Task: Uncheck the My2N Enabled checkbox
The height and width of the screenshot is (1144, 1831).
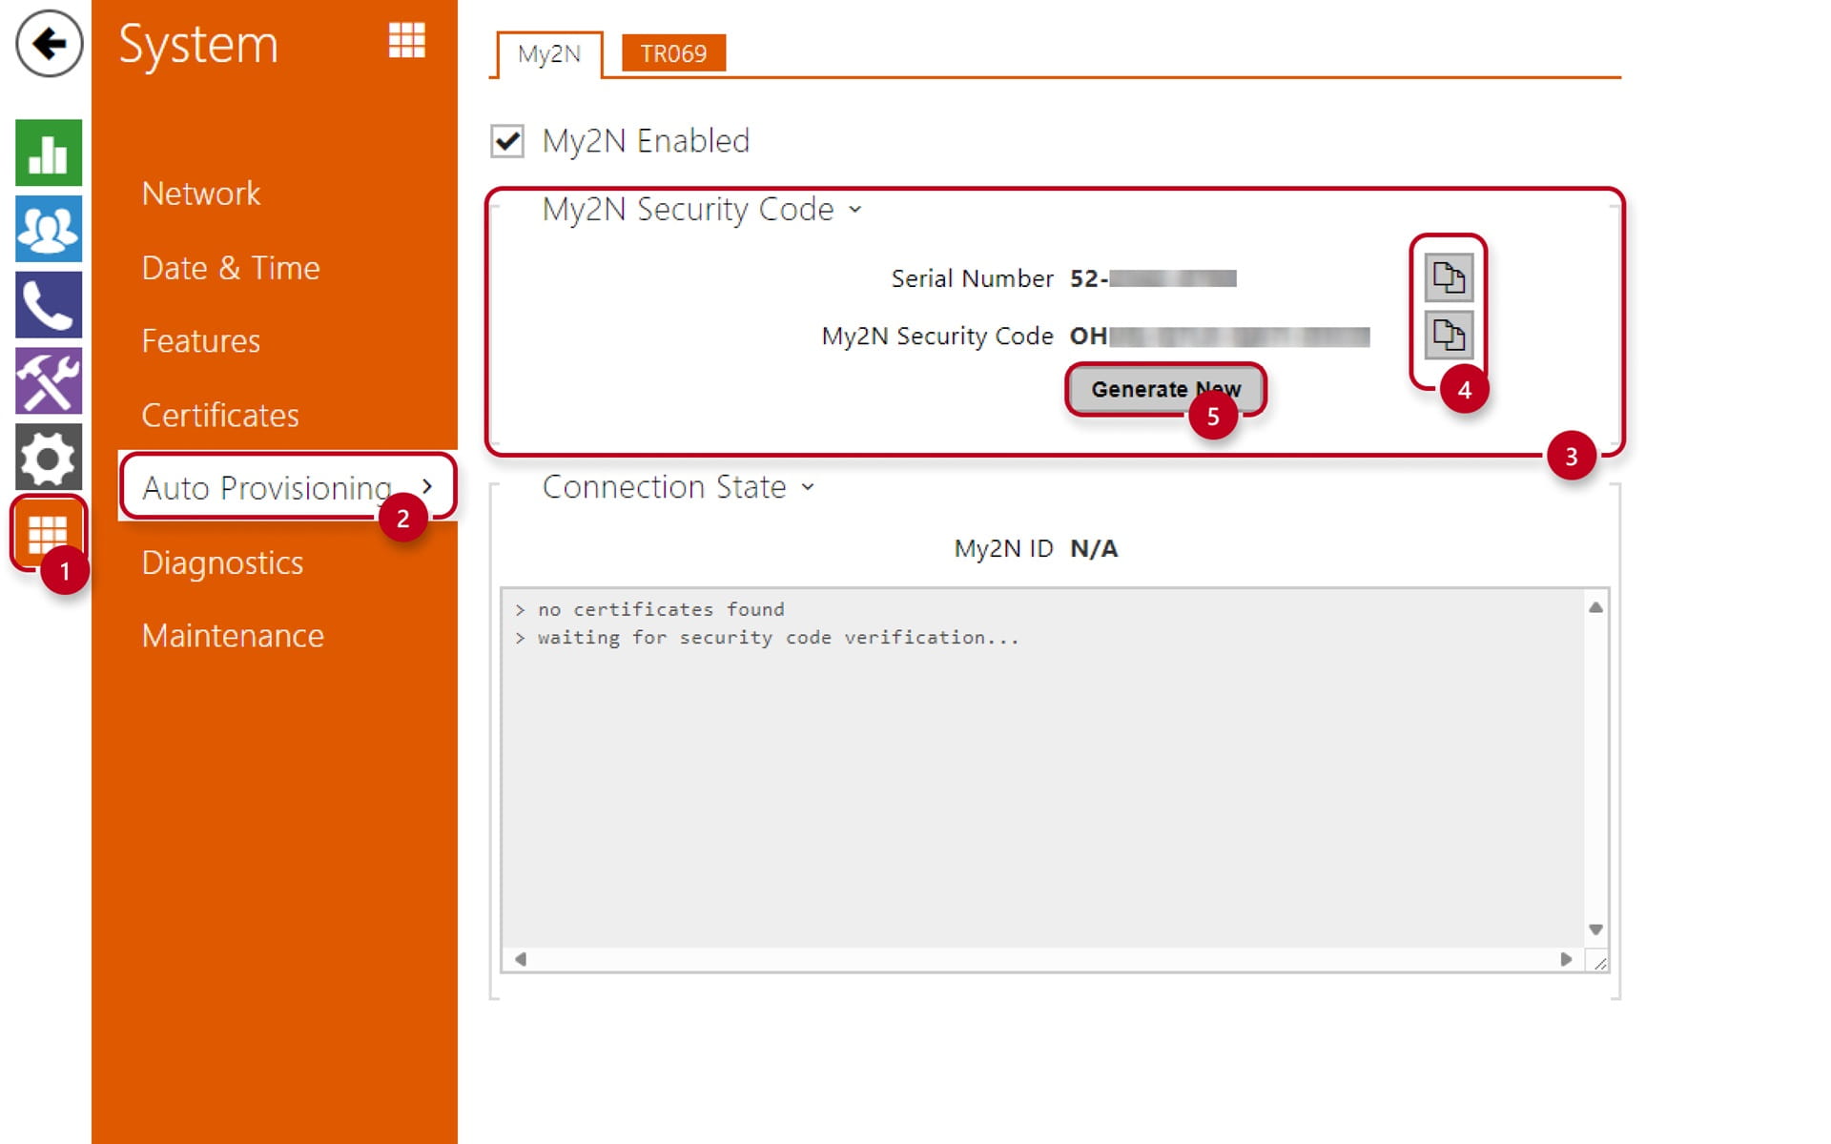Action: click(507, 141)
